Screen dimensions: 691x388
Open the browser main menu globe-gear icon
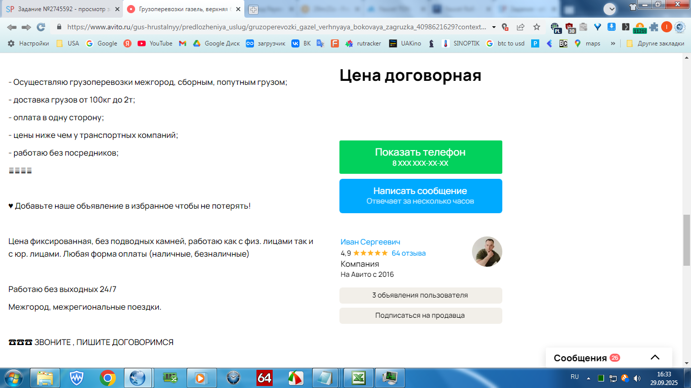pyautogui.click(x=680, y=27)
